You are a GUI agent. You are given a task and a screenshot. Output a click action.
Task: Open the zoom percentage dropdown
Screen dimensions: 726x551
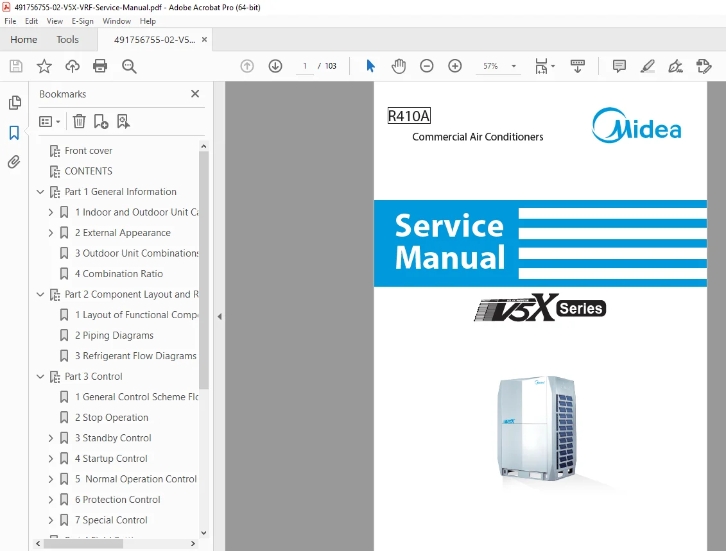[514, 66]
